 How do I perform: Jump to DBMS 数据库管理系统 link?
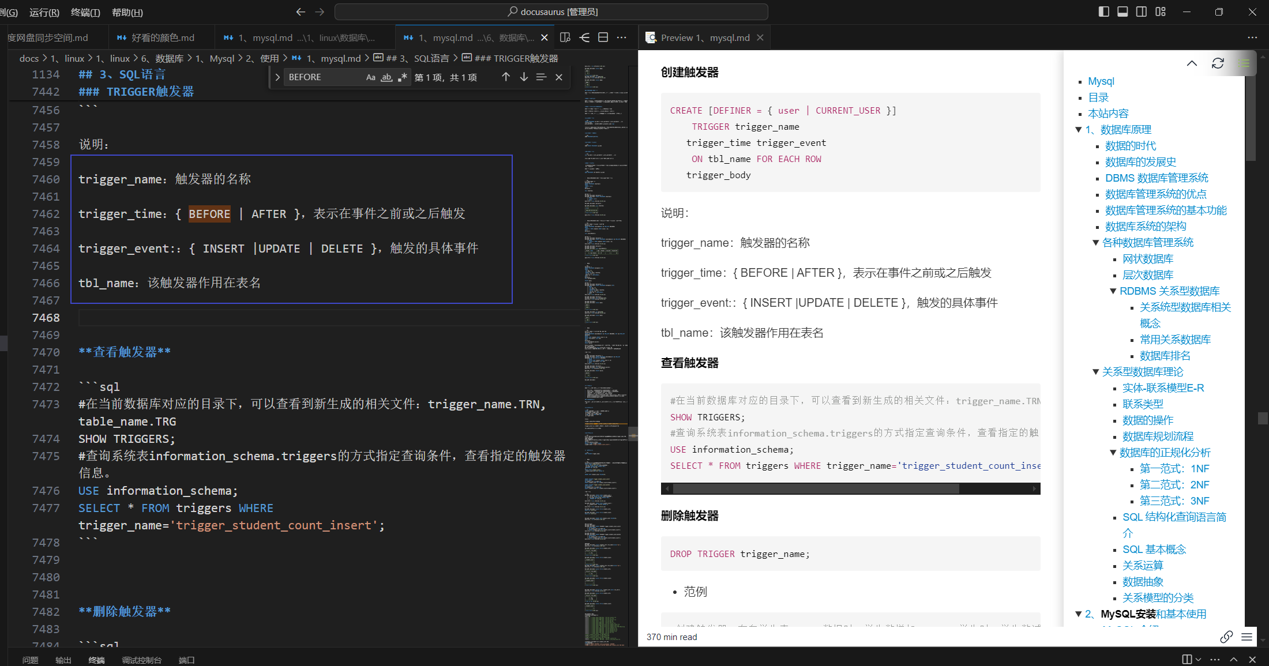[x=1157, y=178]
